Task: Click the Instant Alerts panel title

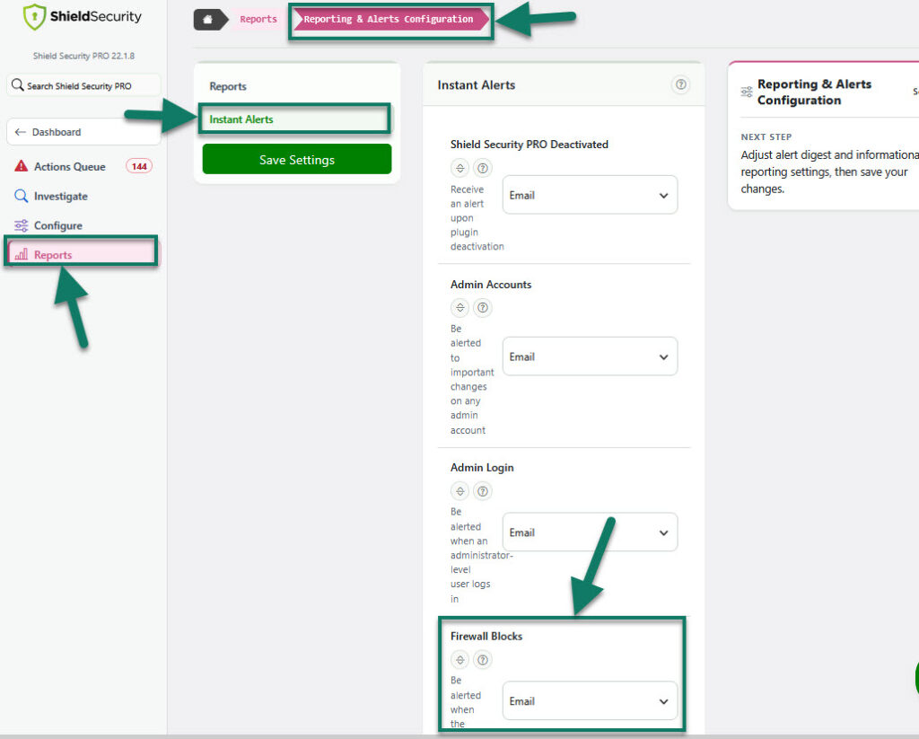Action: (x=477, y=85)
